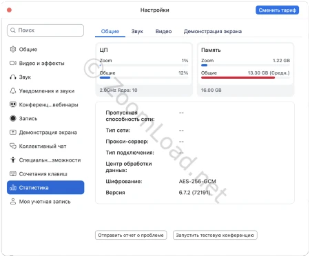Click the red Общие memory usage bar
The width and height of the screenshot is (310, 257).
(x=238, y=77)
